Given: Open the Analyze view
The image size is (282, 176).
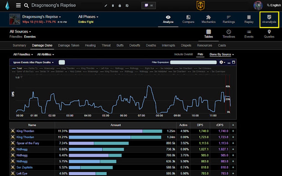Looking at the screenshot, I should pyautogui.click(x=168, y=19).
